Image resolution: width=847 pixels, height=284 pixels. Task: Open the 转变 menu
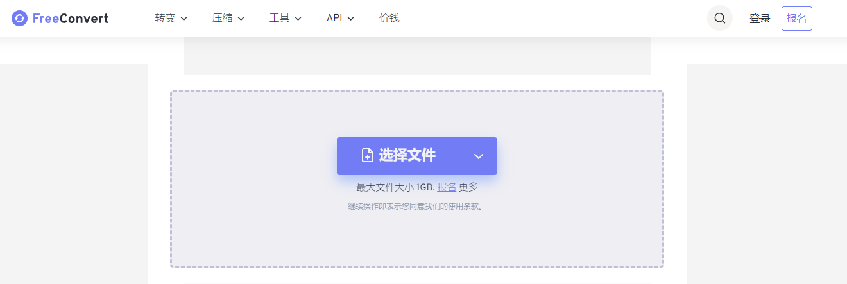171,18
